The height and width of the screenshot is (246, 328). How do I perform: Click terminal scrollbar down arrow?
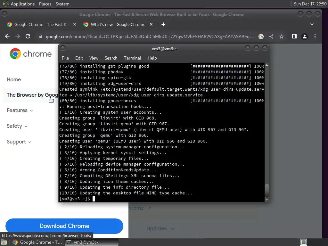tap(267, 200)
